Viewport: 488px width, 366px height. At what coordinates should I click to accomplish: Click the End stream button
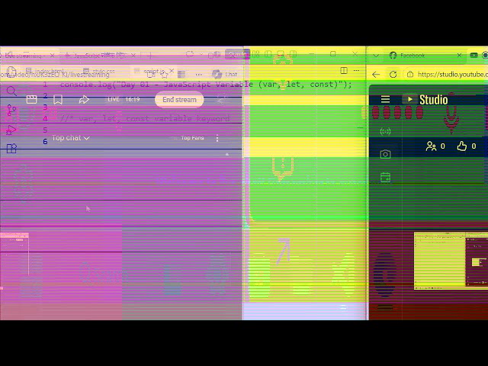[x=179, y=100]
